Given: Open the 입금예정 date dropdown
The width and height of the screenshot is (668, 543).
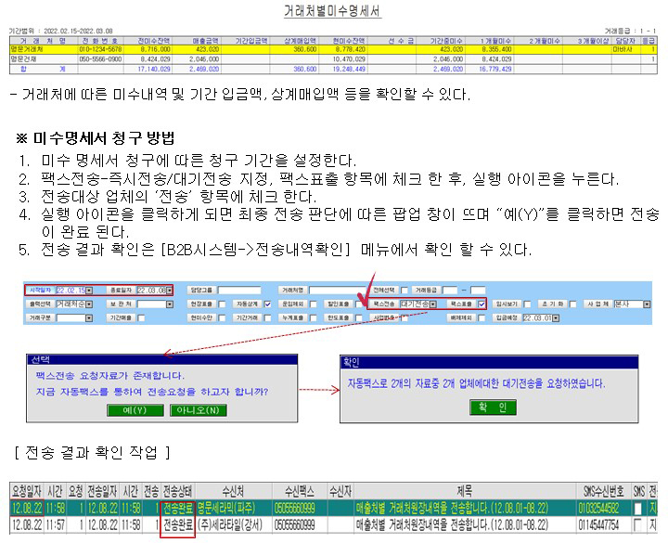Looking at the screenshot, I should [x=556, y=318].
